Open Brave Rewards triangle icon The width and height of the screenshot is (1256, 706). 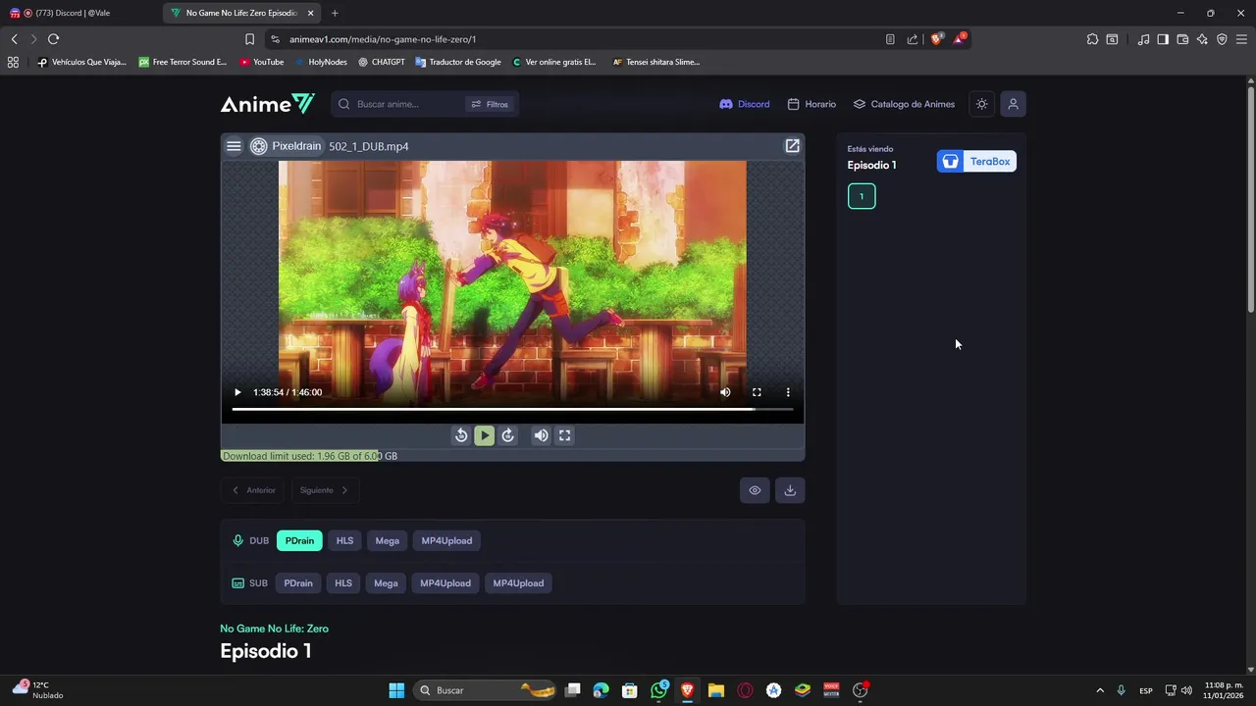[x=960, y=39]
